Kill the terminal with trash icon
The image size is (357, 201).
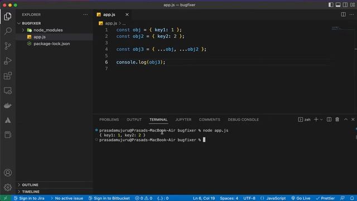[x=337, y=119]
